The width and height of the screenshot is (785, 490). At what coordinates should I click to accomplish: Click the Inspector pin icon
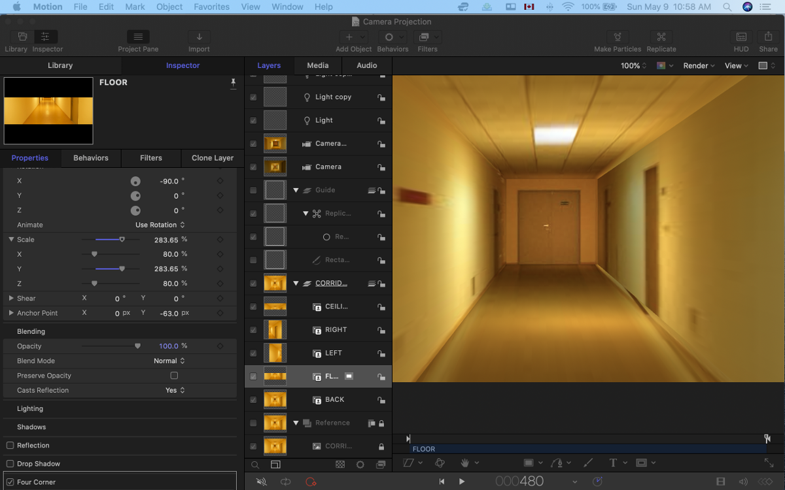(x=233, y=83)
